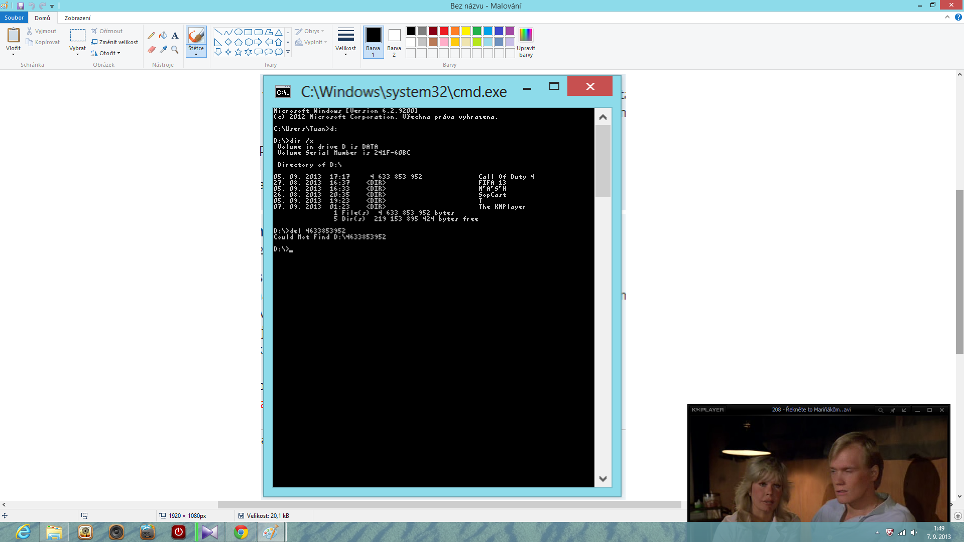Click Resize (Změnit velikost) button
The image size is (964, 542).
114,42
